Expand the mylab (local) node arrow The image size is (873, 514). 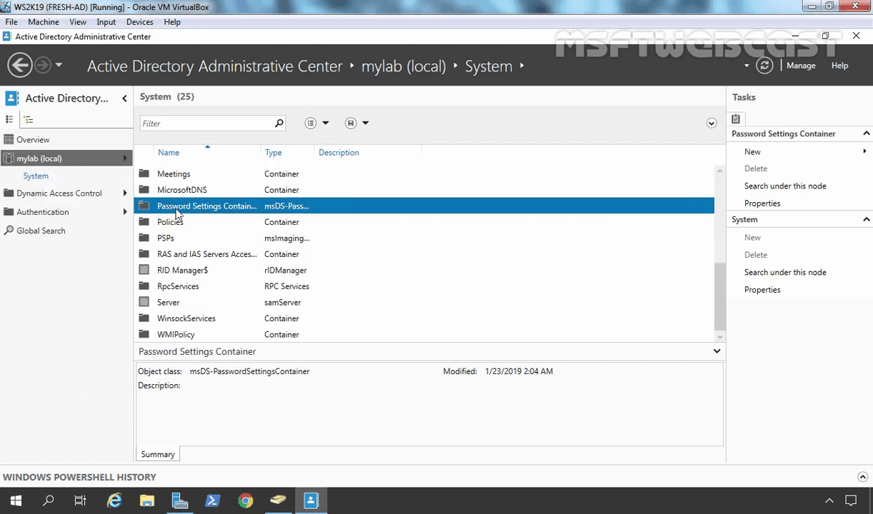pyautogui.click(x=125, y=158)
